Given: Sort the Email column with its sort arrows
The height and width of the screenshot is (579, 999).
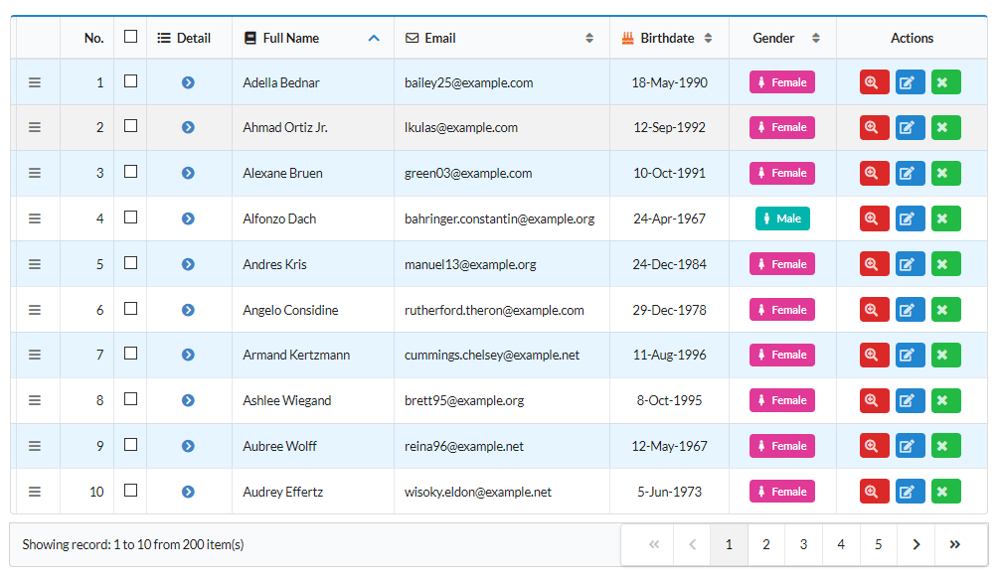Looking at the screenshot, I should (590, 38).
